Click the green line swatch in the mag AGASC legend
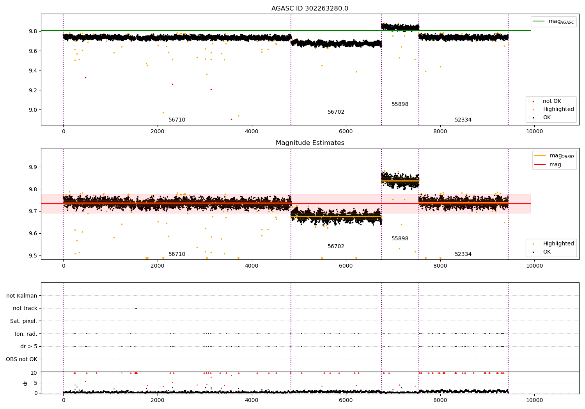This screenshot has height=409, width=585. (539, 21)
